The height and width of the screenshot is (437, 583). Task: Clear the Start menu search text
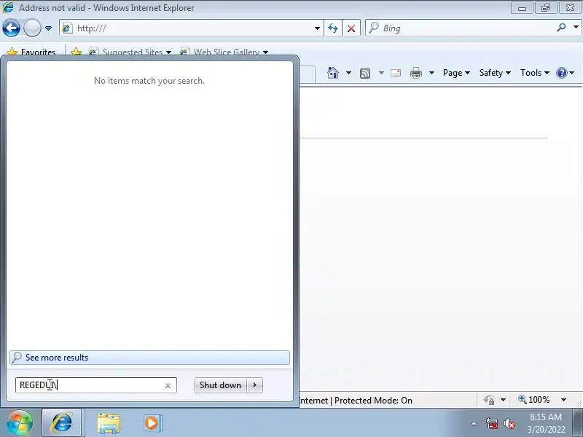[x=168, y=386]
